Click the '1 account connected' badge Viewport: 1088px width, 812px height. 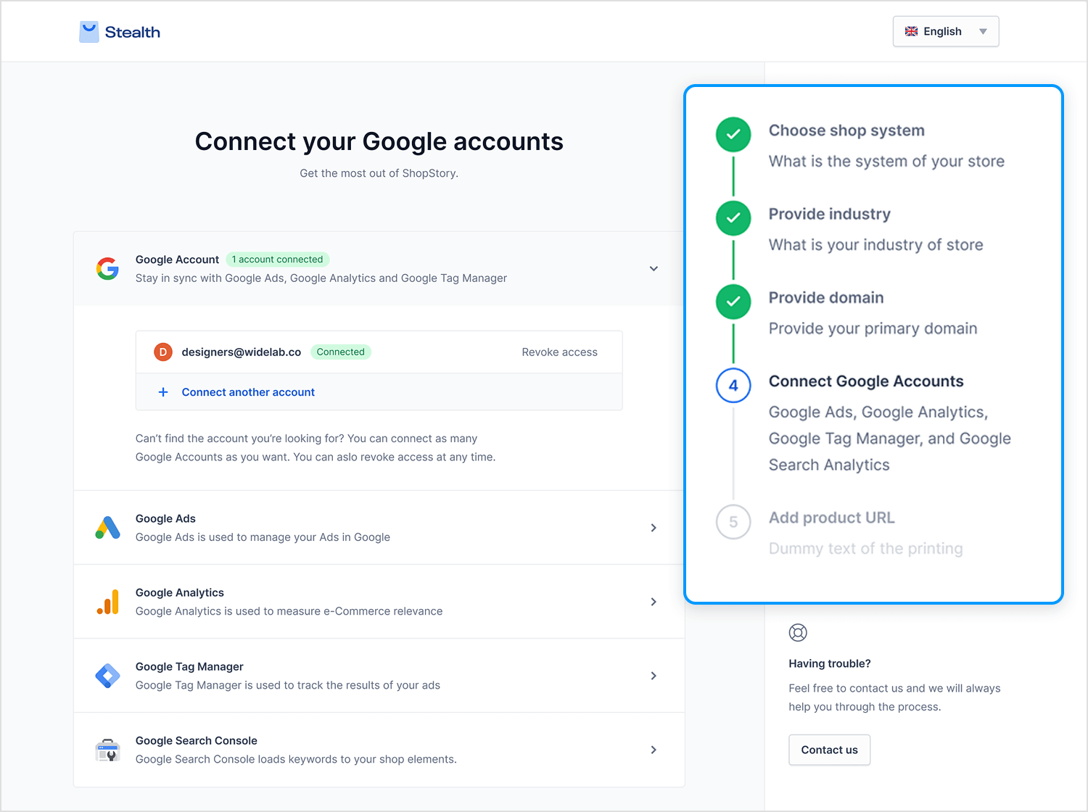(x=277, y=260)
